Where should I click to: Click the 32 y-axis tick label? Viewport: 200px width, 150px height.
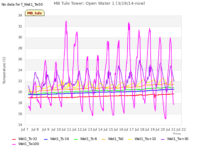click(20, 26)
